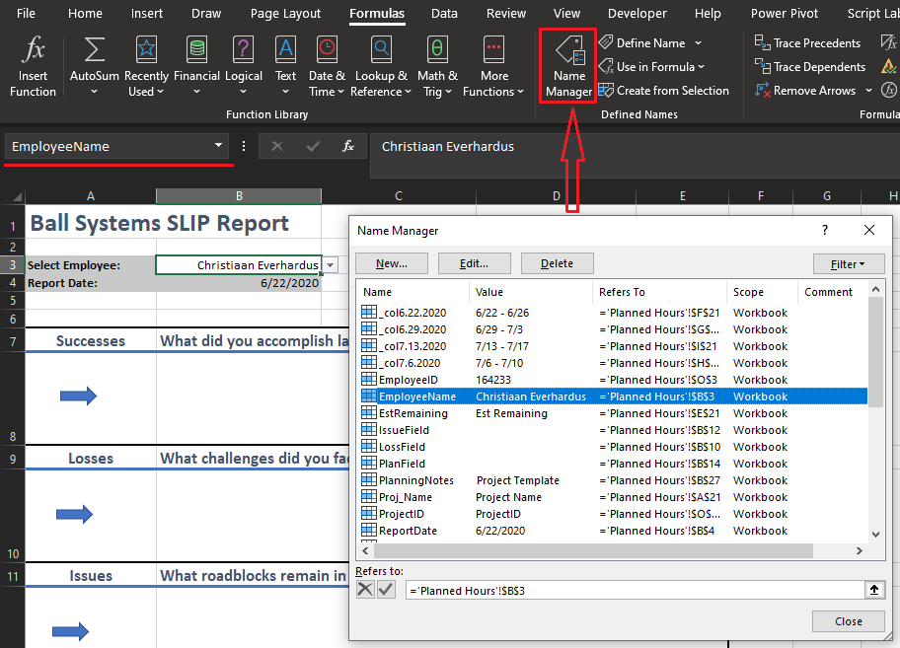Click Trace Precedents
This screenshot has height=648, width=900.
807,43
